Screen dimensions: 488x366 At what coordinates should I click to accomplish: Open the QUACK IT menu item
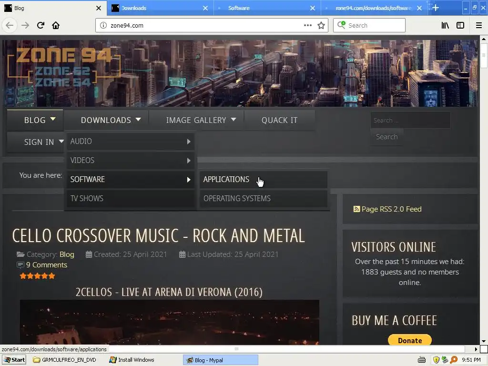pyautogui.click(x=279, y=120)
